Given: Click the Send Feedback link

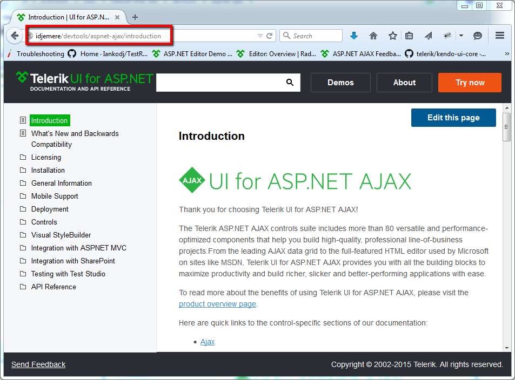Looking at the screenshot, I should tap(38, 364).
